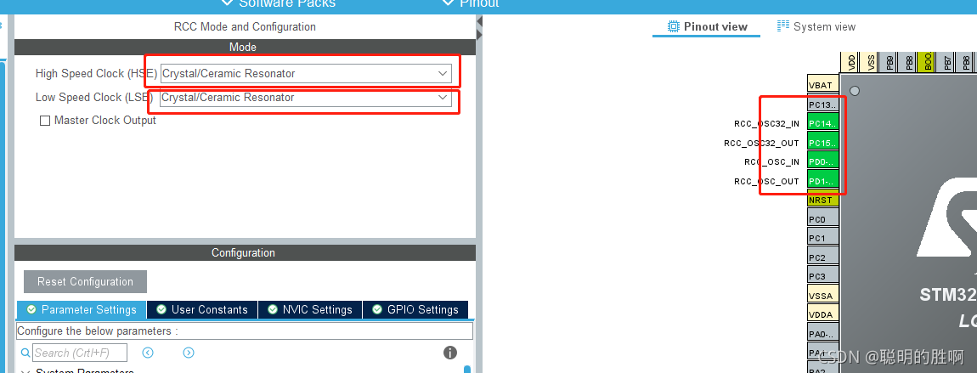Select the VDD pin on top edge

(851, 62)
